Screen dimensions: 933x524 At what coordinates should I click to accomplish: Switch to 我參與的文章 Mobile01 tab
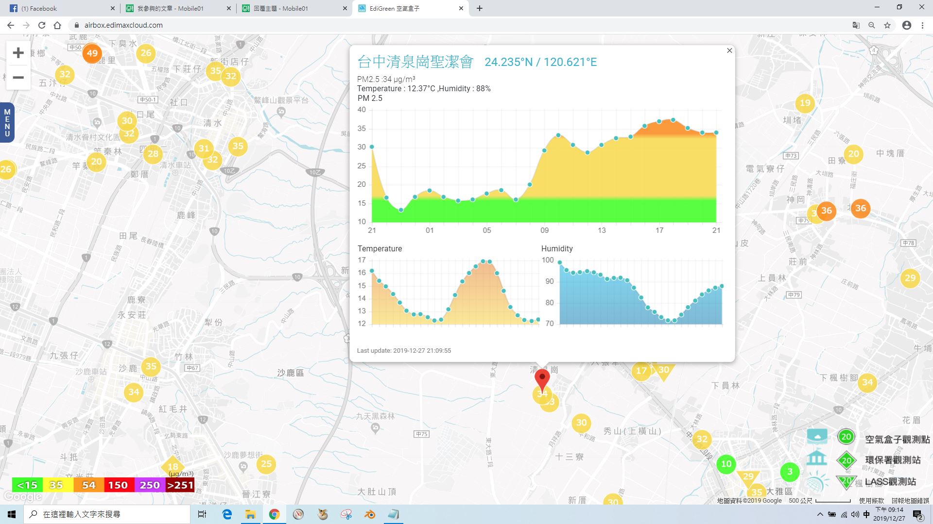178,8
